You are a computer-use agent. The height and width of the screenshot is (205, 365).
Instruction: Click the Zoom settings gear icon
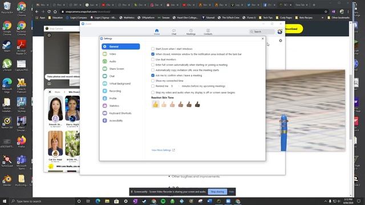(x=281, y=40)
